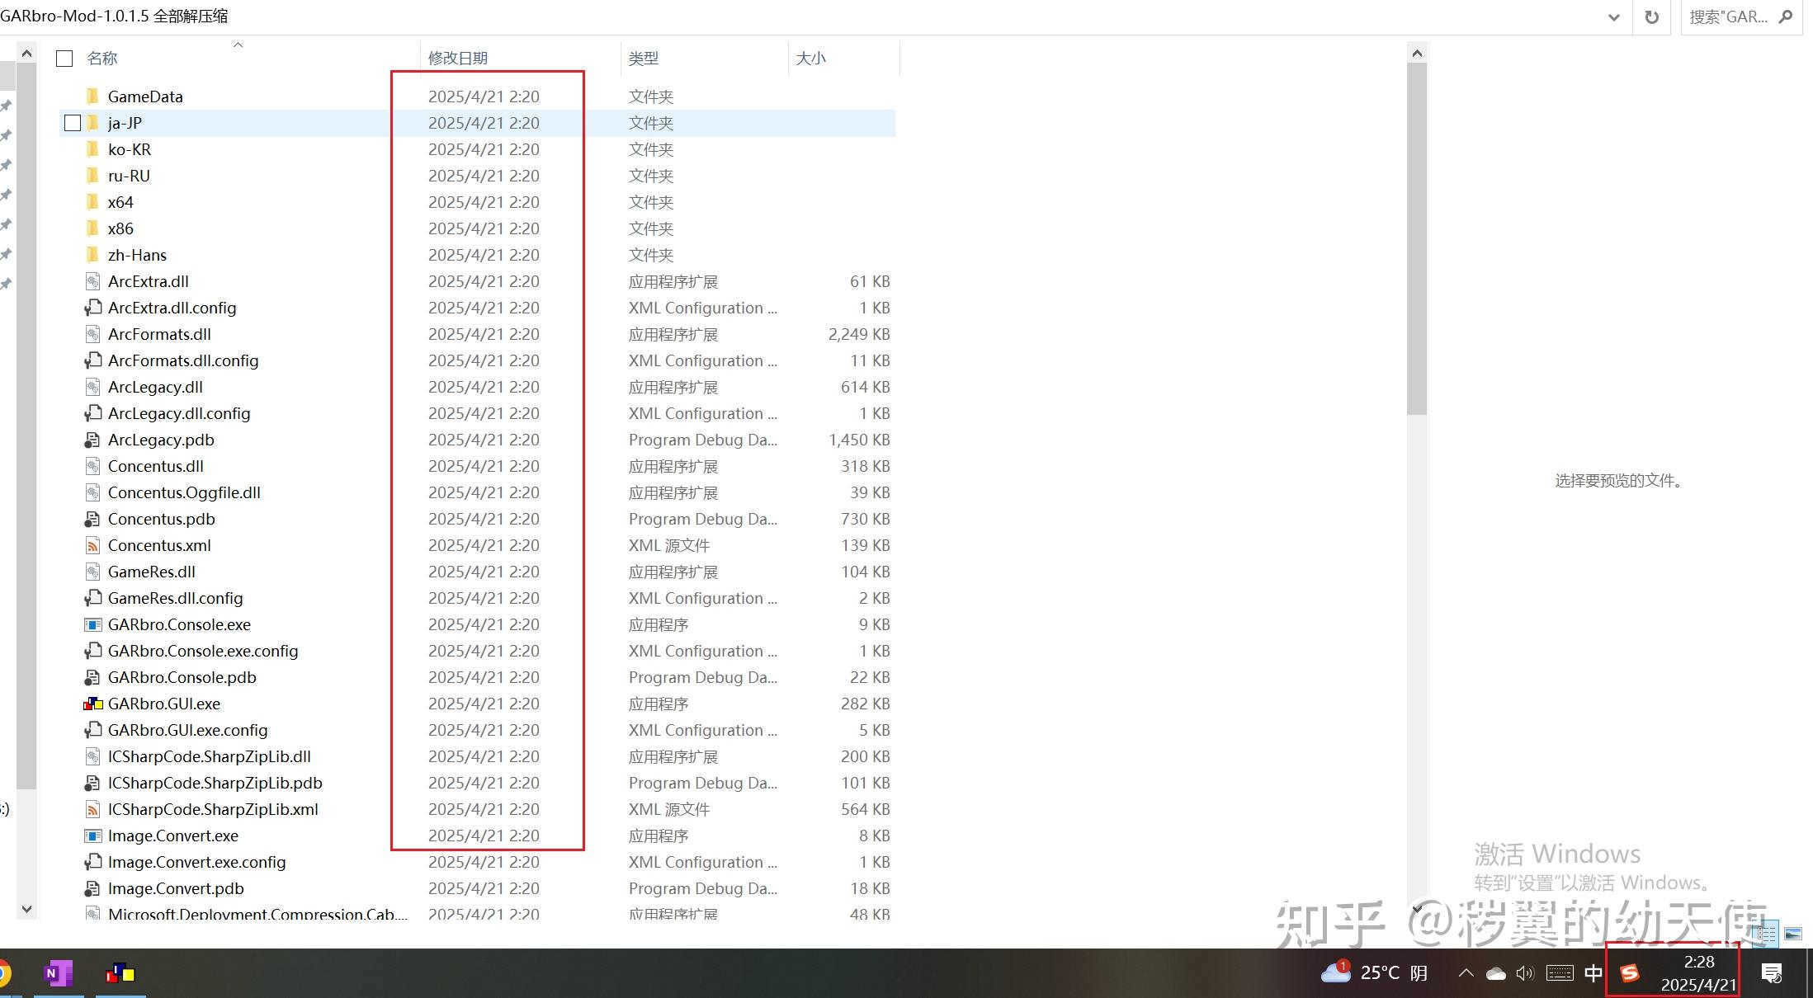Image resolution: width=1813 pixels, height=998 pixels.
Task: Click the file list vertical scrollbar thumb
Action: (1417, 239)
